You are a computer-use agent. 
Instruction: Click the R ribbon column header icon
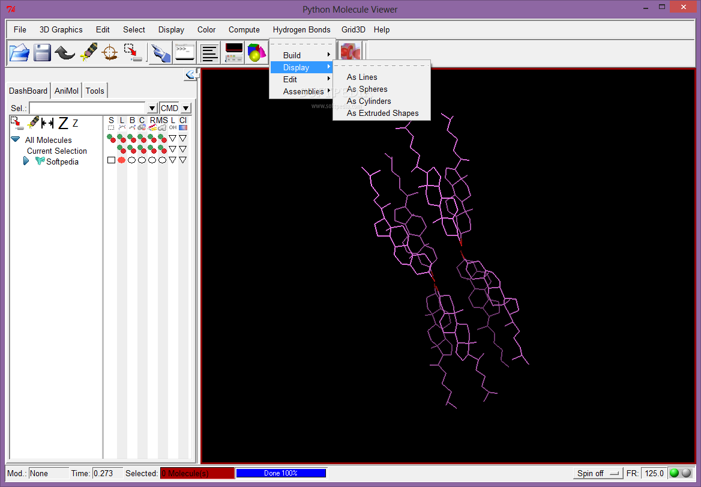(152, 123)
